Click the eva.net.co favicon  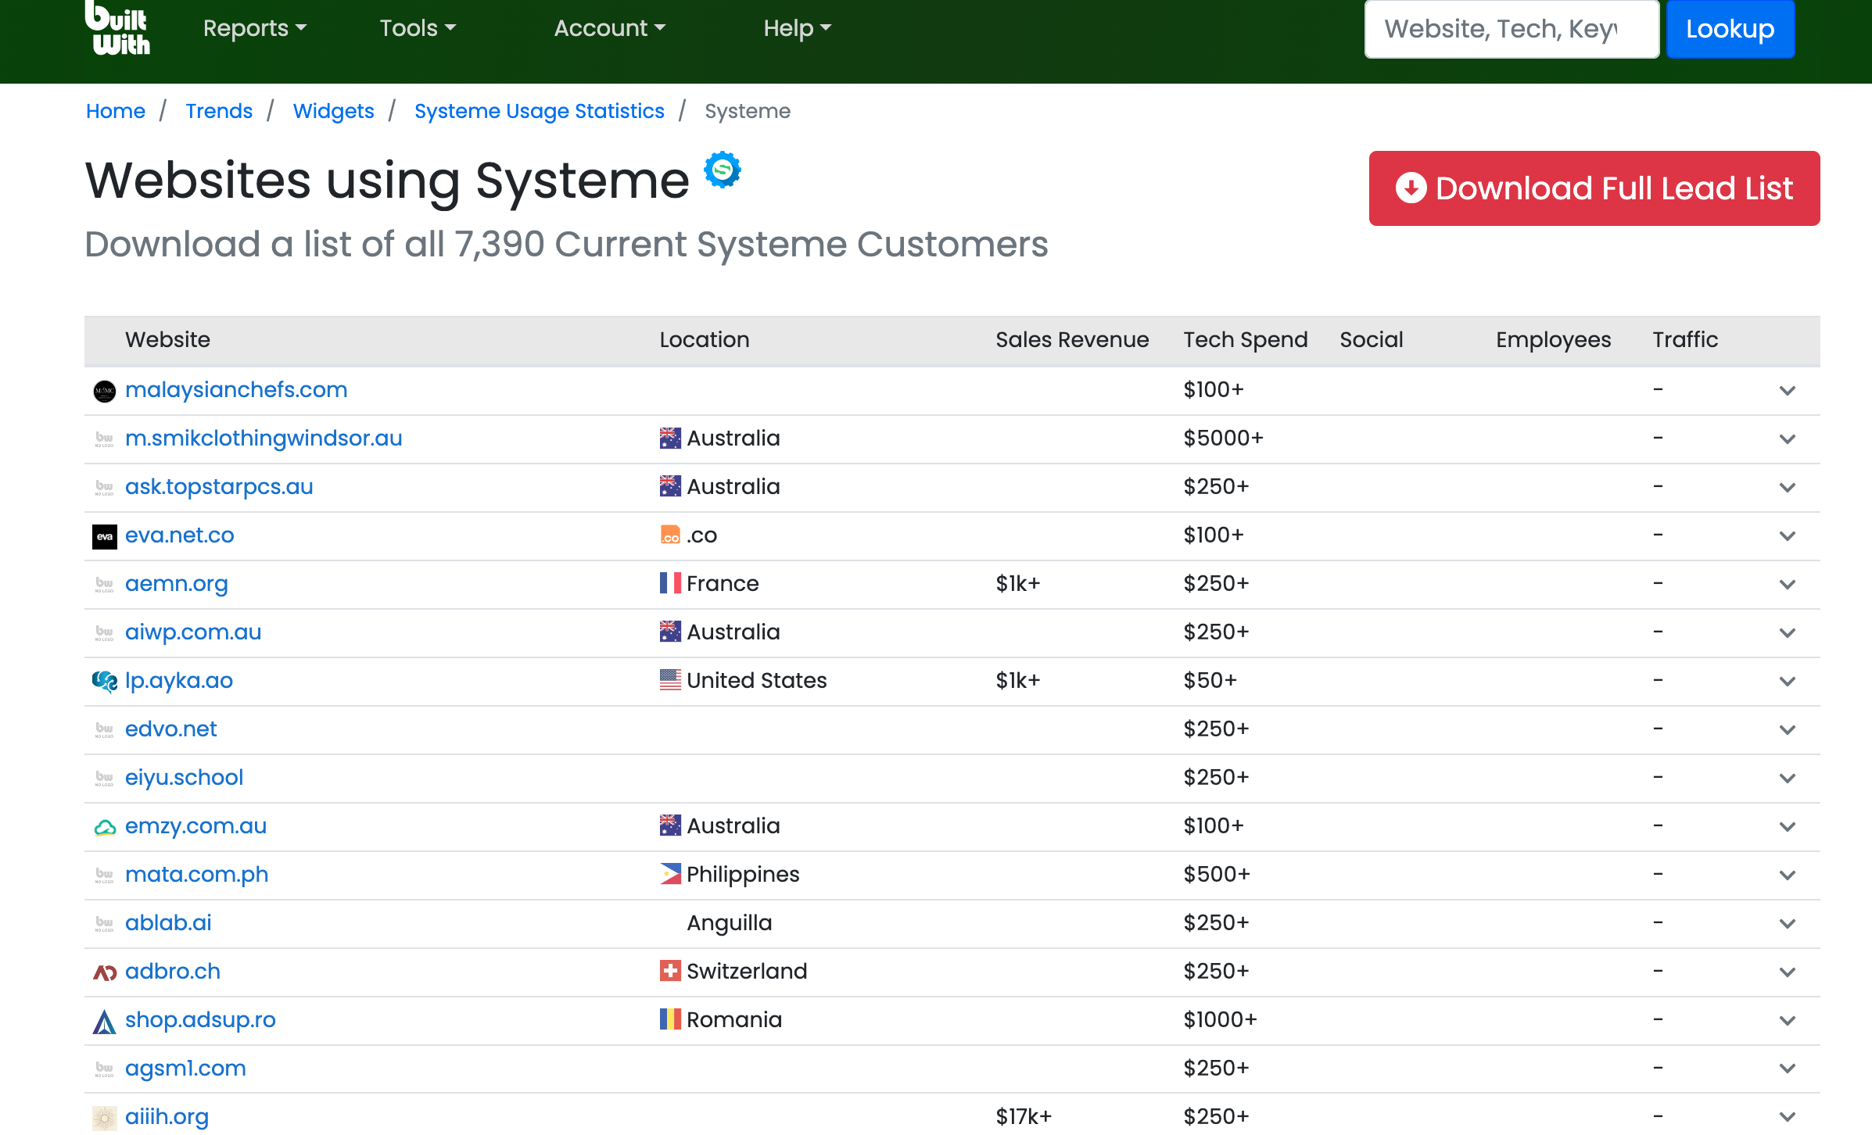coord(105,536)
